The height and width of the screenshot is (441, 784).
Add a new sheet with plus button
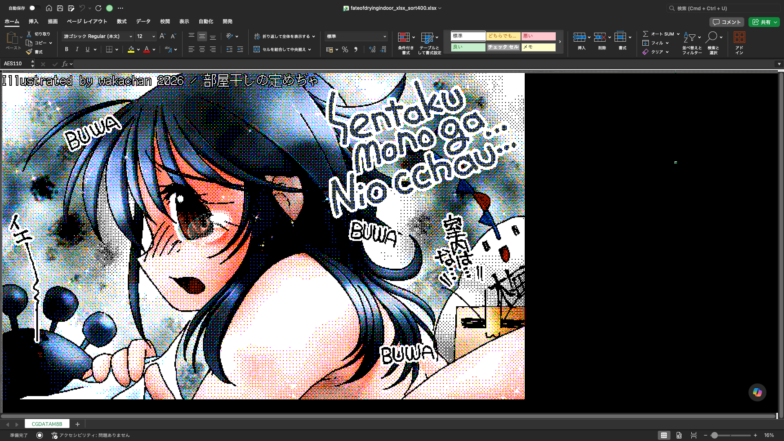tap(78, 424)
